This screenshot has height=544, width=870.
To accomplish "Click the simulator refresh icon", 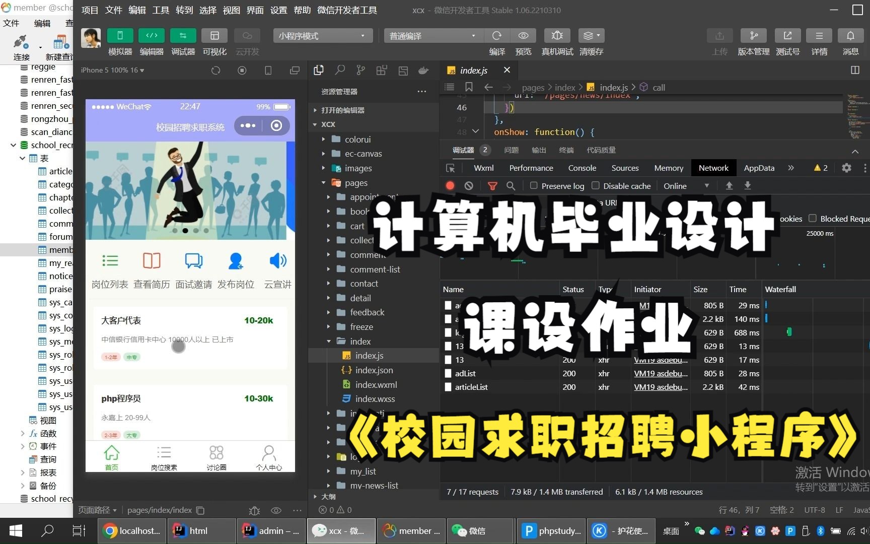I will click(x=216, y=71).
